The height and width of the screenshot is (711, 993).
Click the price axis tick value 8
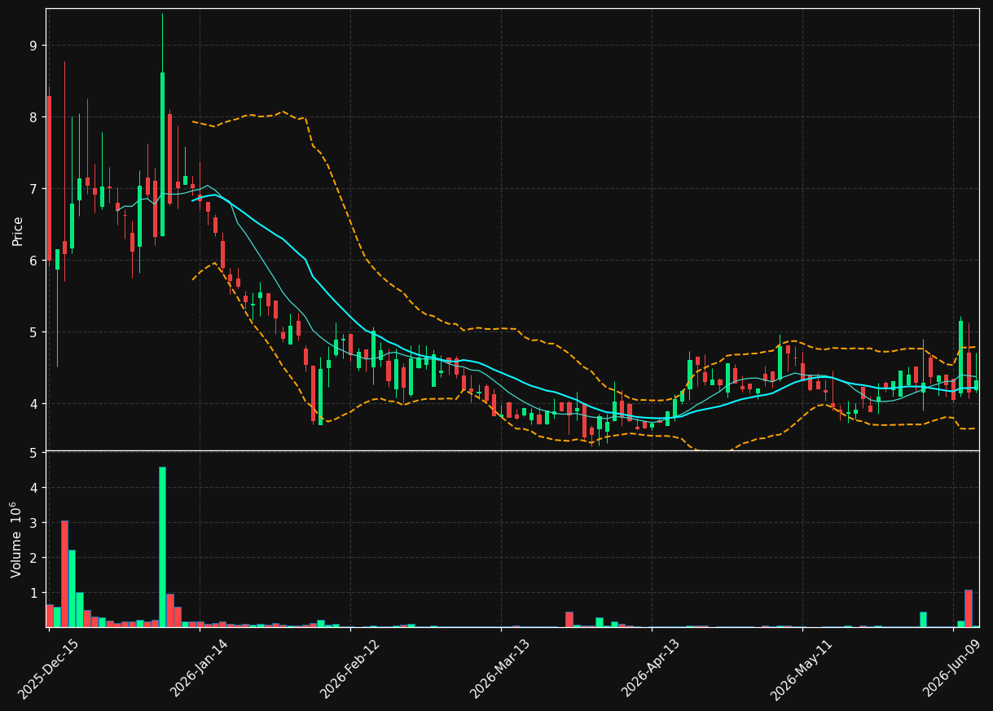(33, 117)
